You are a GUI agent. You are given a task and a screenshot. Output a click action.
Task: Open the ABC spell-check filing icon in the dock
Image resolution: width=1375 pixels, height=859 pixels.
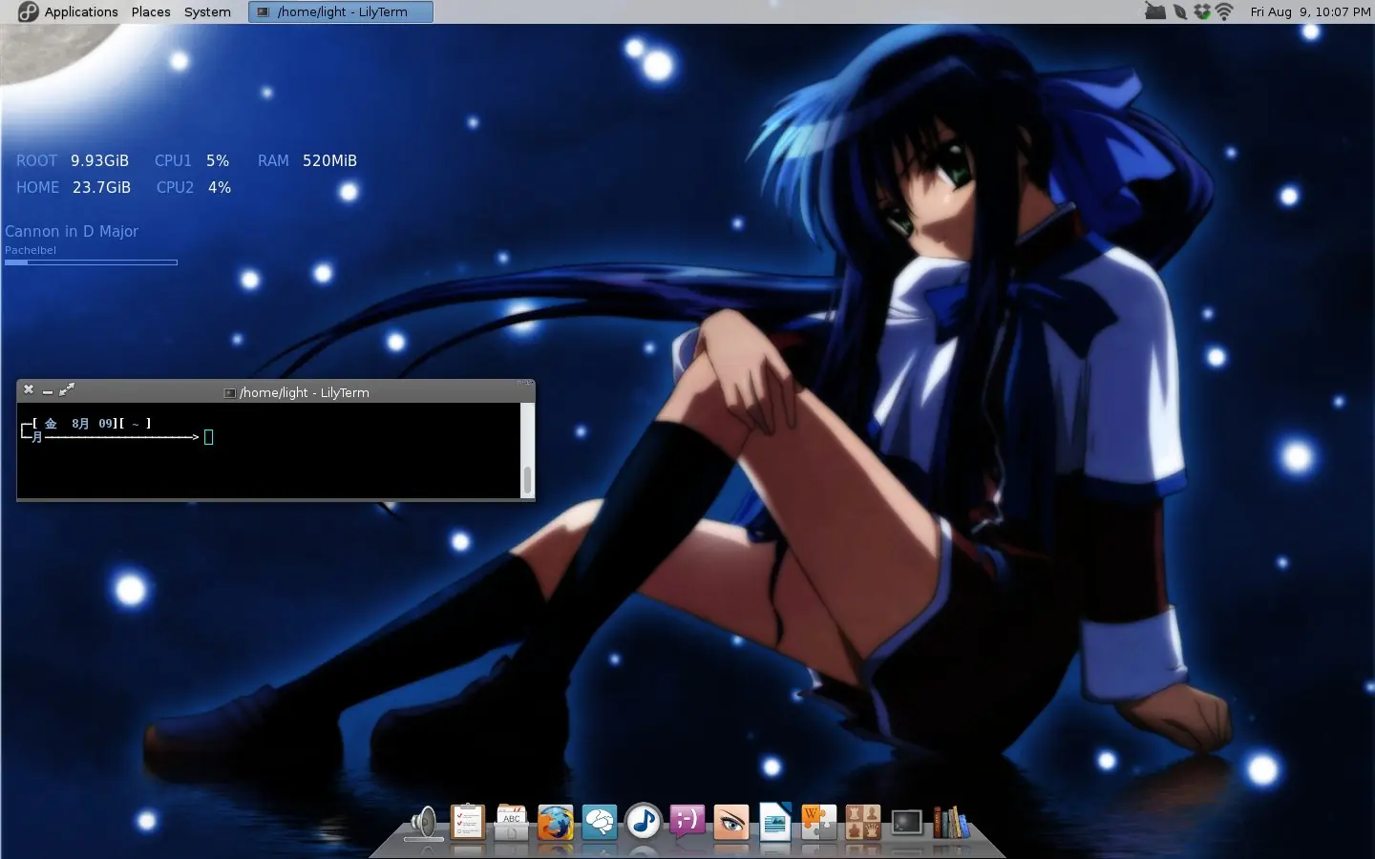pos(511,822)
